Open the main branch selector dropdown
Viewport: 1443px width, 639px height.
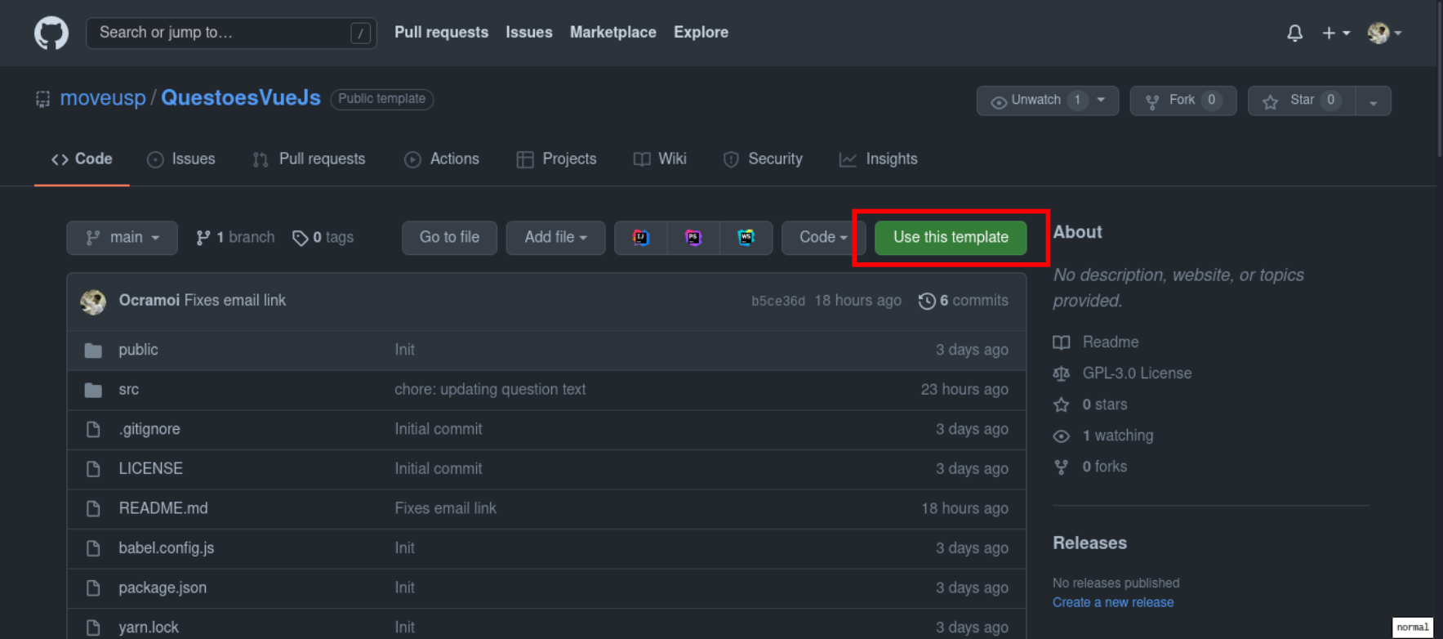[x=122, y=238]
